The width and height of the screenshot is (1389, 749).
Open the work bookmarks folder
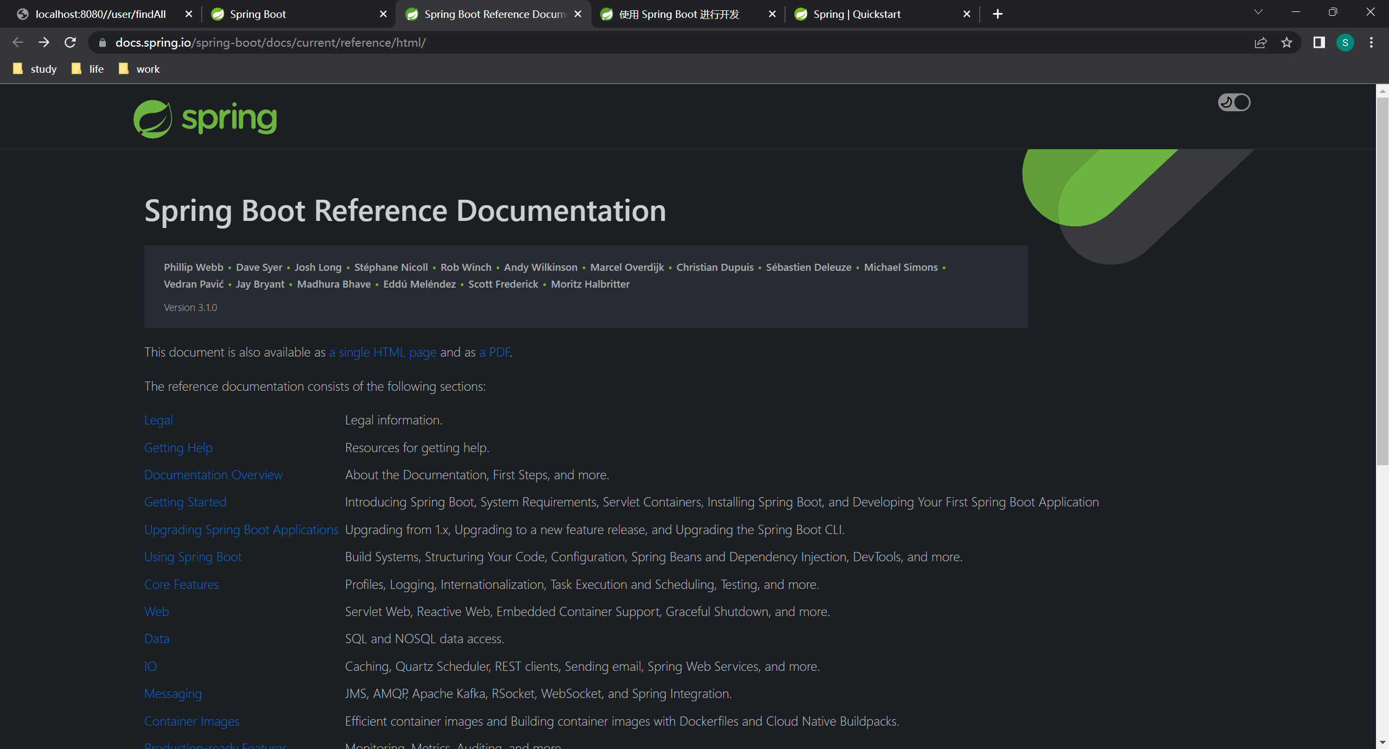(140, 69)
